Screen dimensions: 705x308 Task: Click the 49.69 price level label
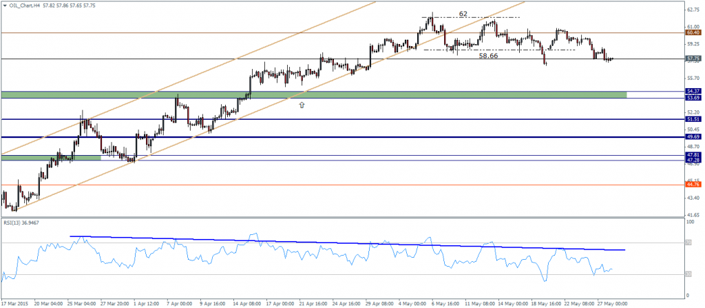click(693, 137)
